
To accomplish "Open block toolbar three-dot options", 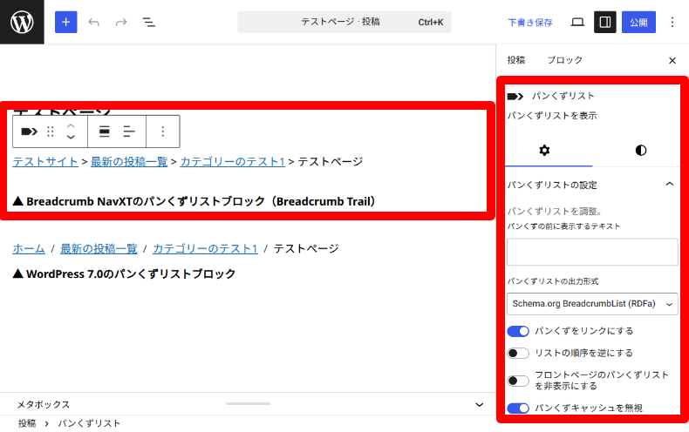I will point(163,132).
